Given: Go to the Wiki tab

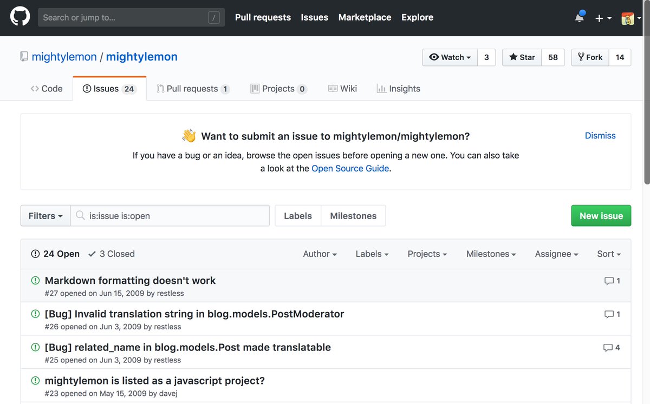Looking at the screenshot, I should (x=342, y=89).
